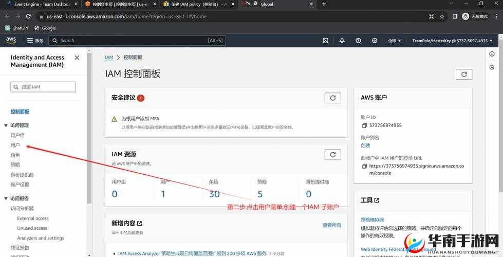Open 用户 in the sidebar
503x257 pixels.
15,145
